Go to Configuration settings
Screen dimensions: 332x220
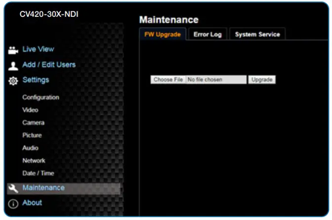tap(41, 97)
